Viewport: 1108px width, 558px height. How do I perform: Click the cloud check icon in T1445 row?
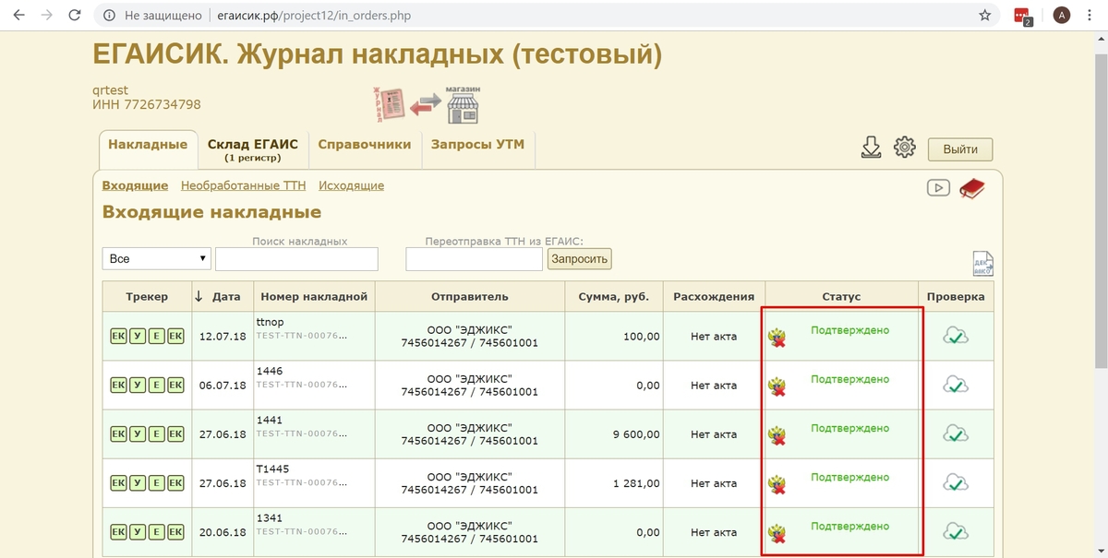[x=956, y=482]
